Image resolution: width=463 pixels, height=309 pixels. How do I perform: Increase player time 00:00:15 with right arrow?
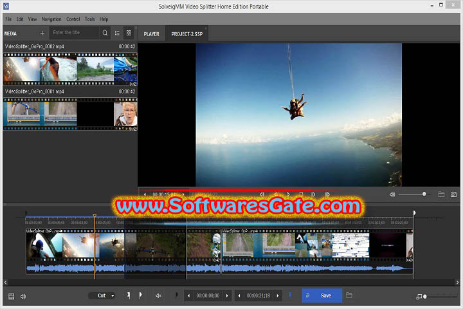[x=183, y=194]
